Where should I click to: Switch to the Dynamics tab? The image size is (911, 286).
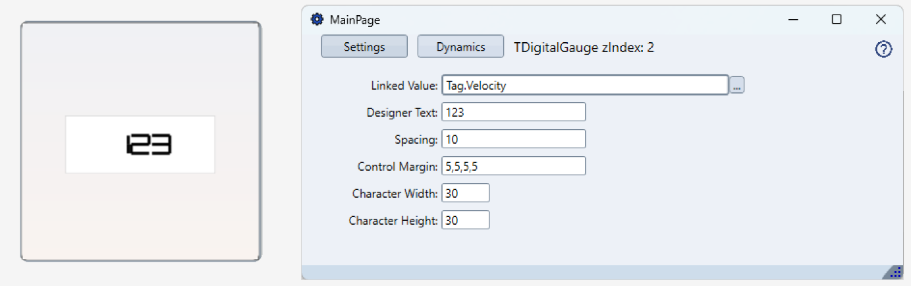click(x=460, y=47)
